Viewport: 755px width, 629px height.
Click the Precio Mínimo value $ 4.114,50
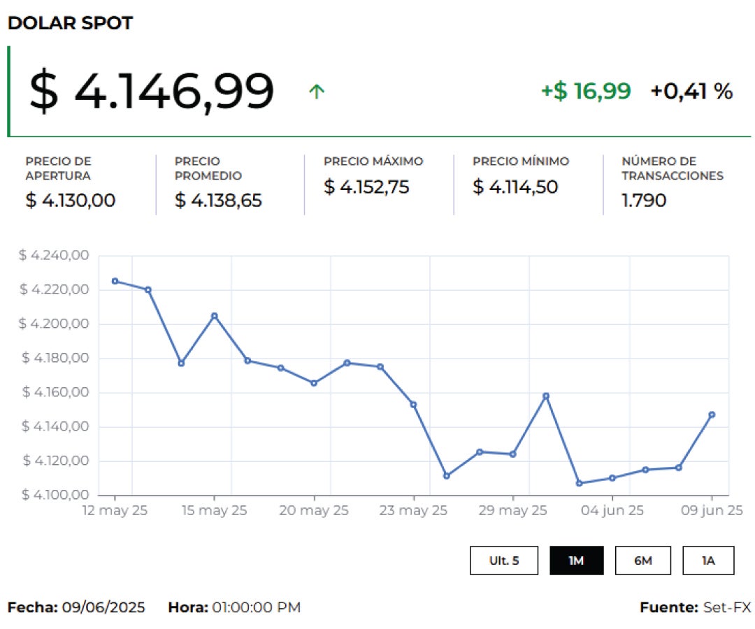tap(515, 187)
